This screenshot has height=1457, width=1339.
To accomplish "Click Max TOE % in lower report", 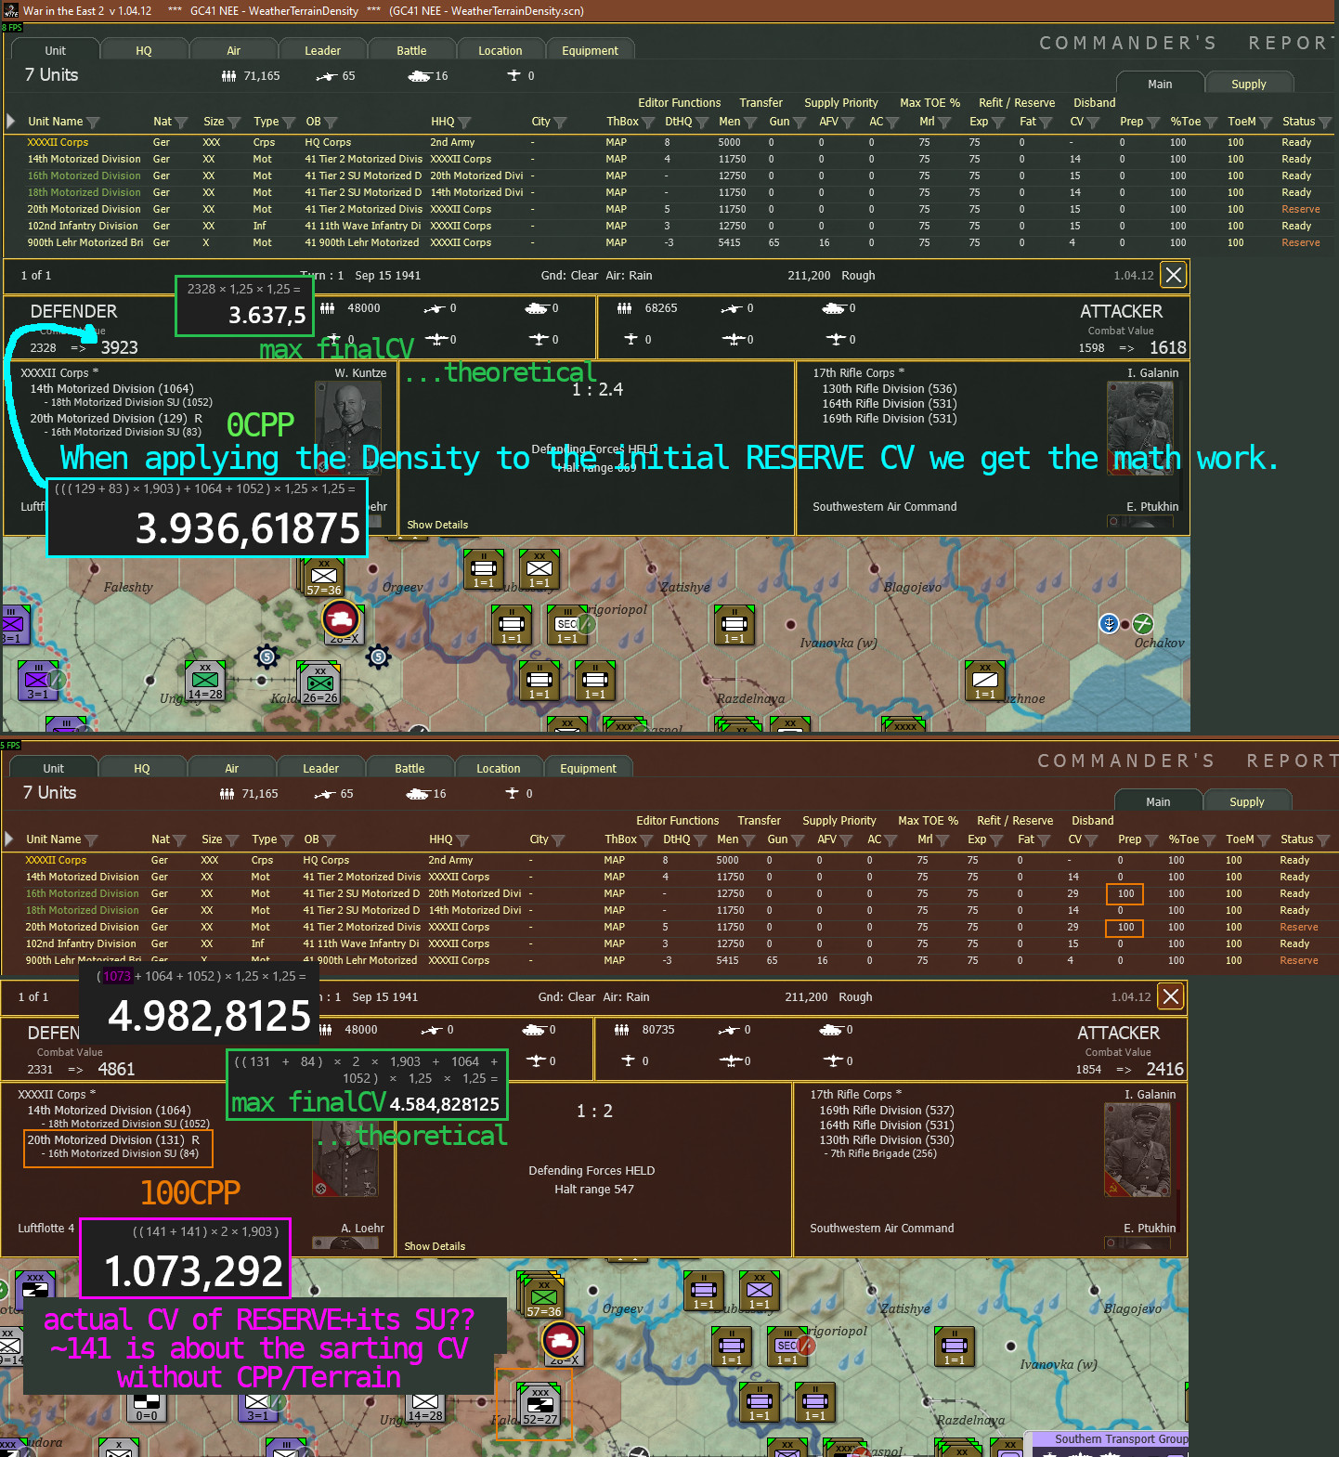I will 928,821.
